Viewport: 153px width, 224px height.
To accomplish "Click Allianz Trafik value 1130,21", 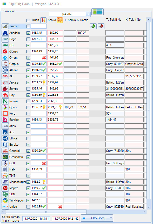I will point(39,70).
